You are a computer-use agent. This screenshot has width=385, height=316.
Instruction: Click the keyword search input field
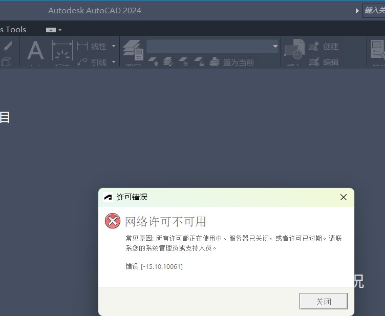(x=374, y=10)
